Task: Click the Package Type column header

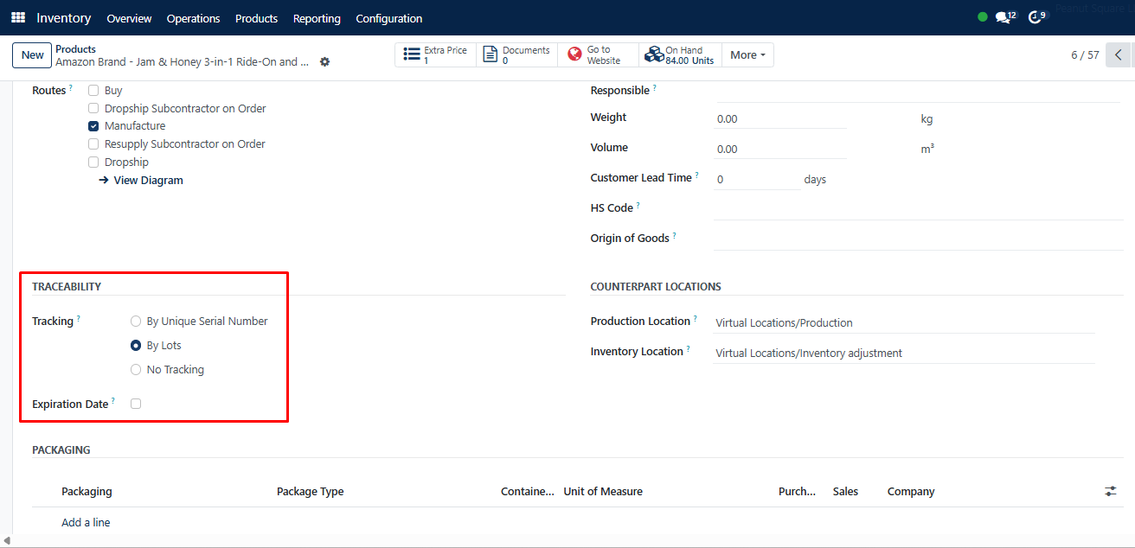Action: 310,491
